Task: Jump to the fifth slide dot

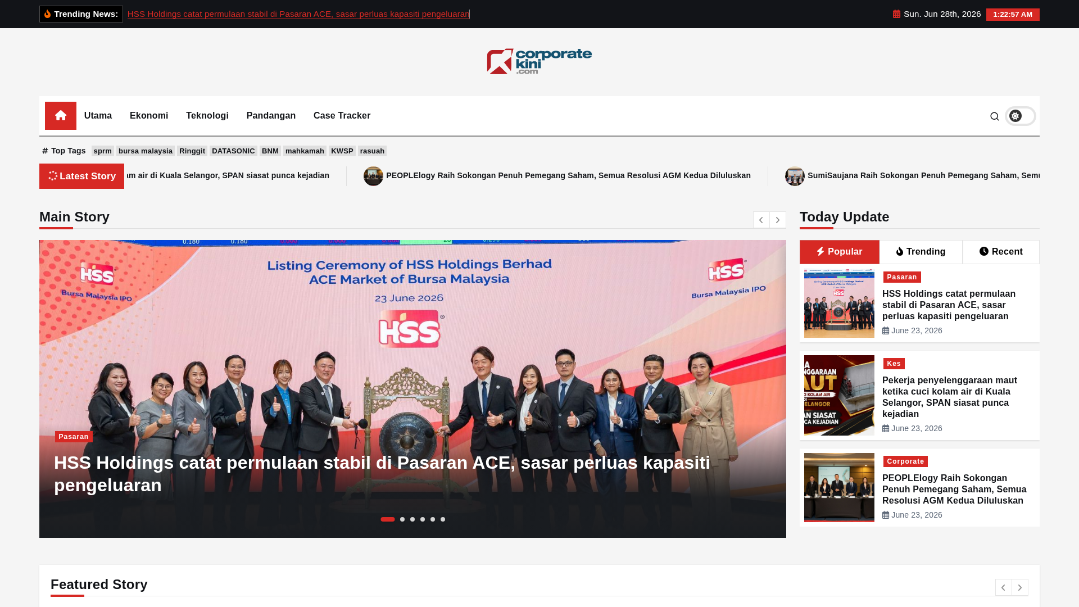Action: pyautogui.click(x=433, y=519)
